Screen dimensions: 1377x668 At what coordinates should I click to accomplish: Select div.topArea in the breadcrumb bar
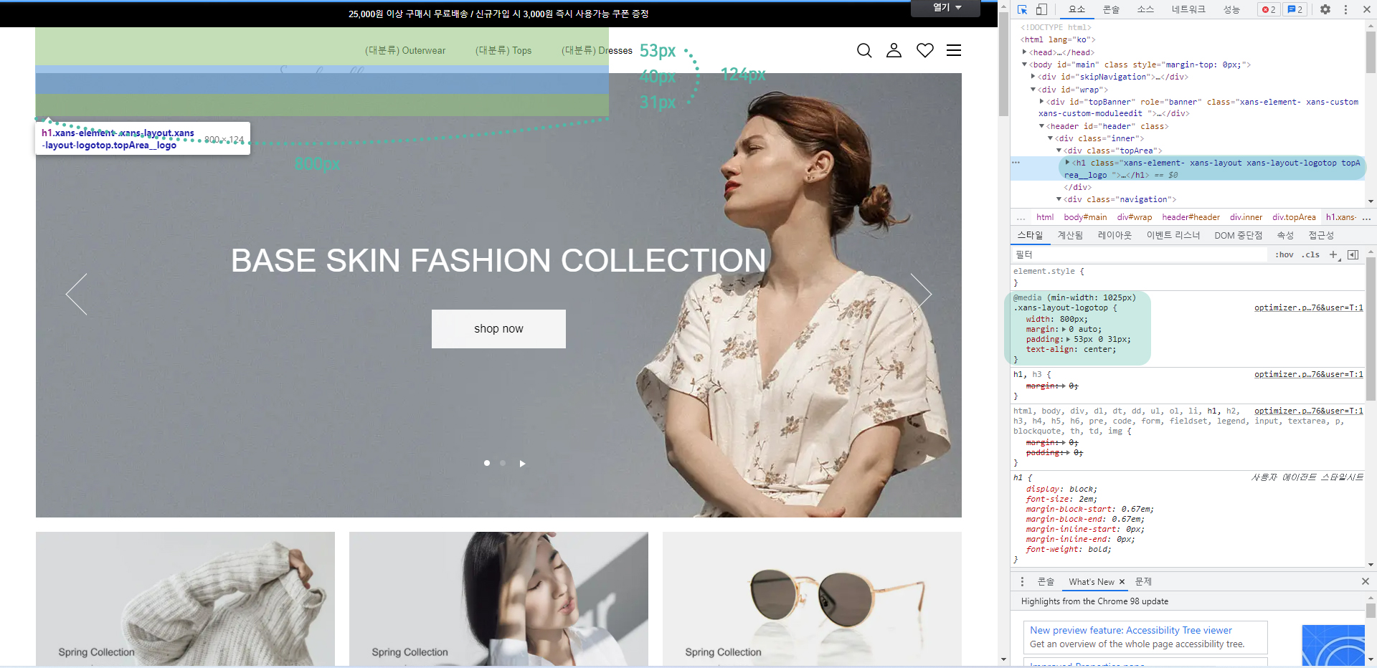coord(1294,217)
